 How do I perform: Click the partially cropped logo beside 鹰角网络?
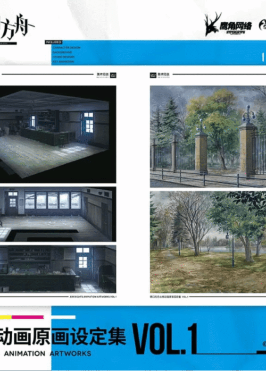[262, 25]
